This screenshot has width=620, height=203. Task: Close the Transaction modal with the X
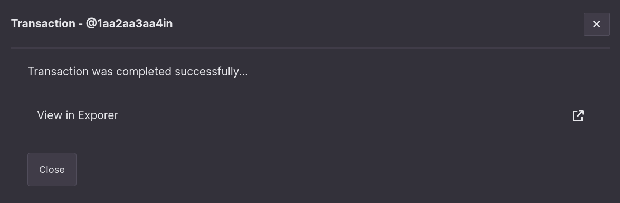pyautogui.click(x=596, y=24)
